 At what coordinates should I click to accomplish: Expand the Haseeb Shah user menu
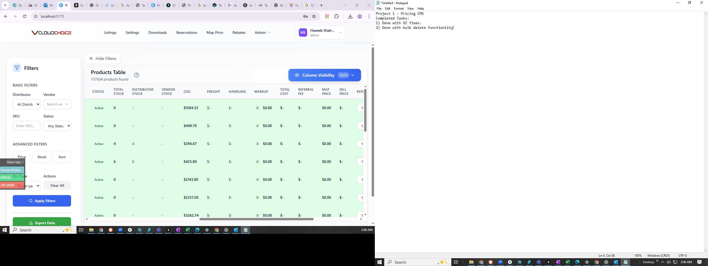[320, 33]
